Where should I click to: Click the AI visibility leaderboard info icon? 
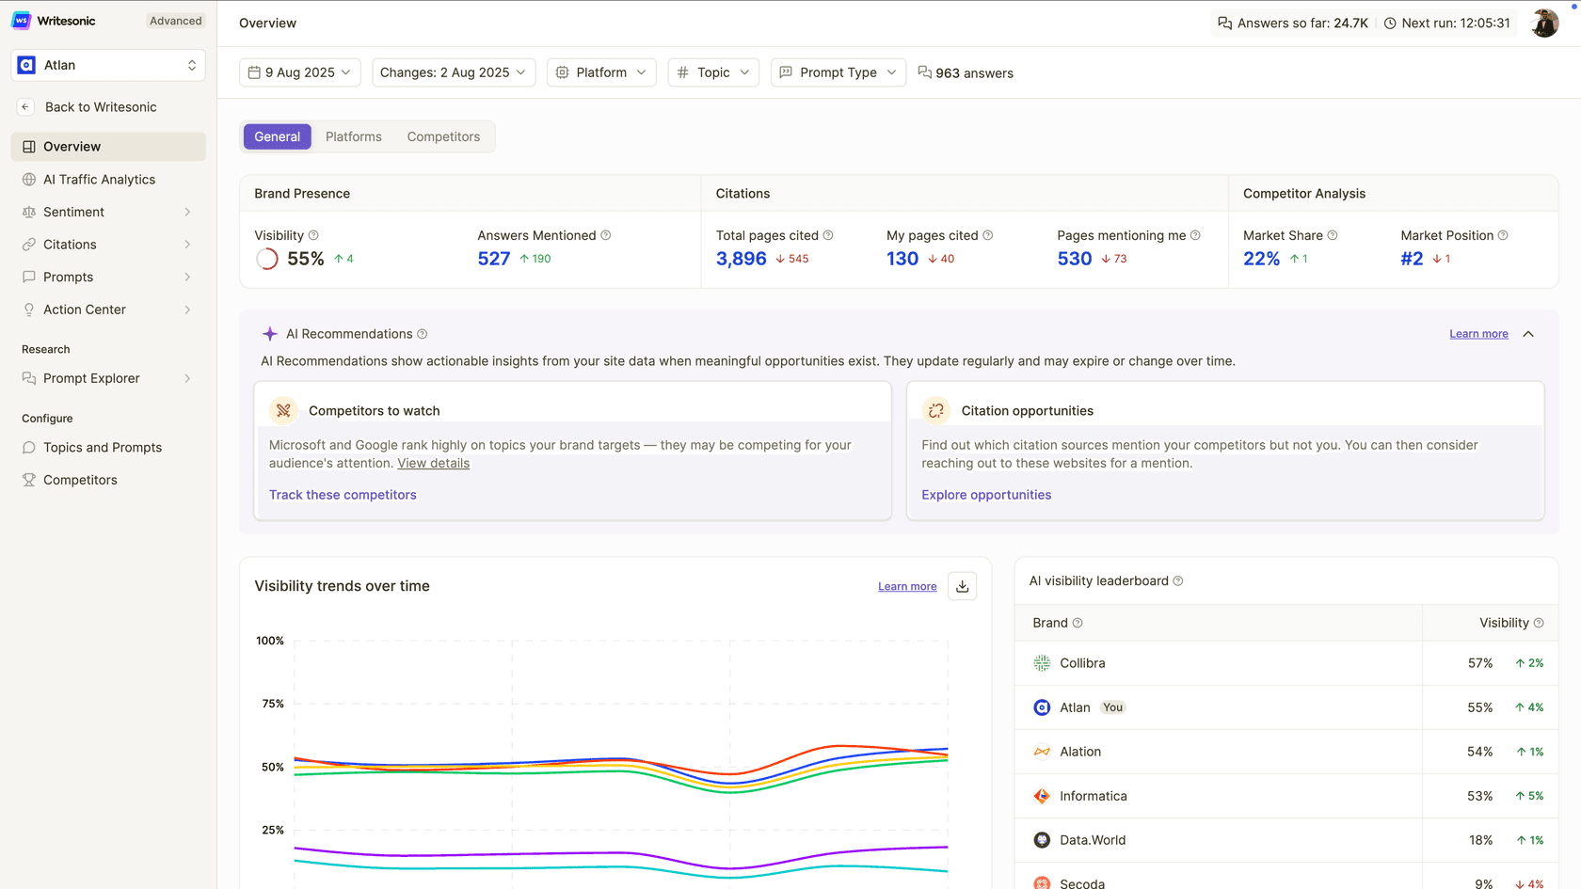1178,581
